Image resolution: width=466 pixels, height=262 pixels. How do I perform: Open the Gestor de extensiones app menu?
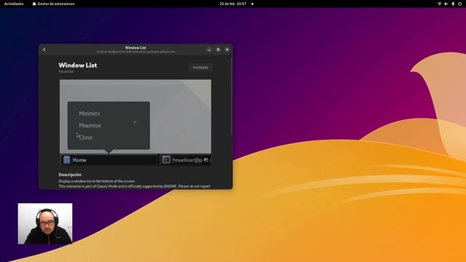click(53, 4)
